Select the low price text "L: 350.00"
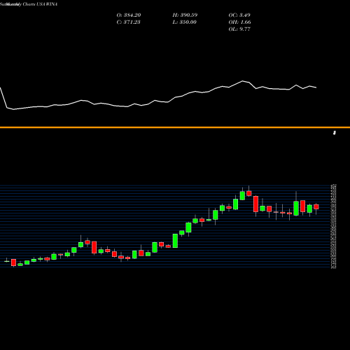The height and width of the screenshot is (350, 350). 185,22
